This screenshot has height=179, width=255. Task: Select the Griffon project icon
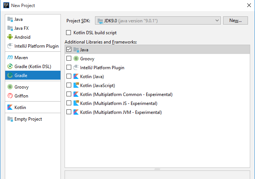tap(10, 96)
